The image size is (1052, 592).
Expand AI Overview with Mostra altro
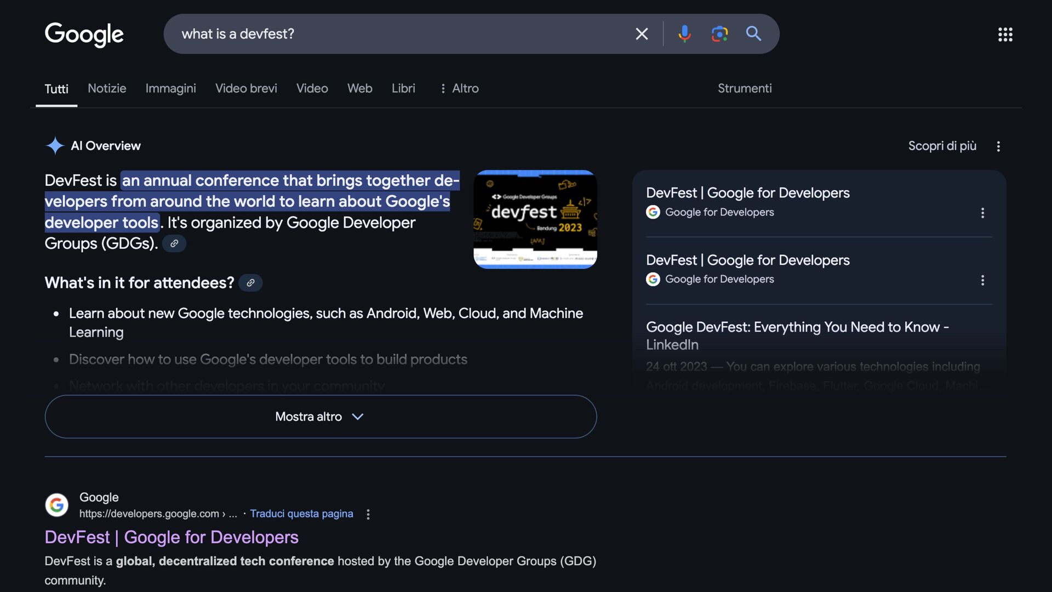[x=321, y=417]
